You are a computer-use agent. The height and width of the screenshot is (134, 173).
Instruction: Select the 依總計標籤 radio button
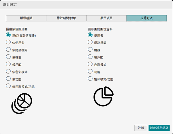(x=8, y=50)
